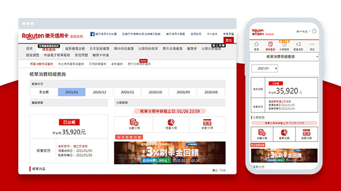Click the 帳單分期申辦截止日 notice on desktop
This screenshot has width=341, height=191.
[169, 111]
